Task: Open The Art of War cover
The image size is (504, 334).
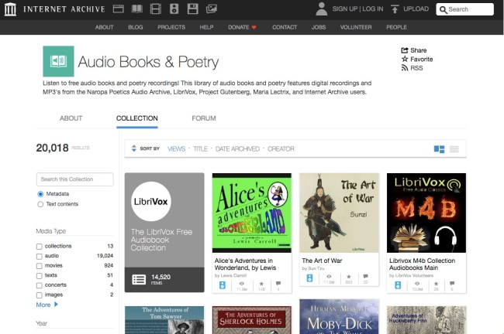Action: (x=339, y=213)
